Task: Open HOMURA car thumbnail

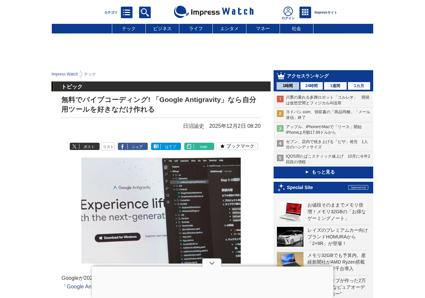Action: point(290,237)
